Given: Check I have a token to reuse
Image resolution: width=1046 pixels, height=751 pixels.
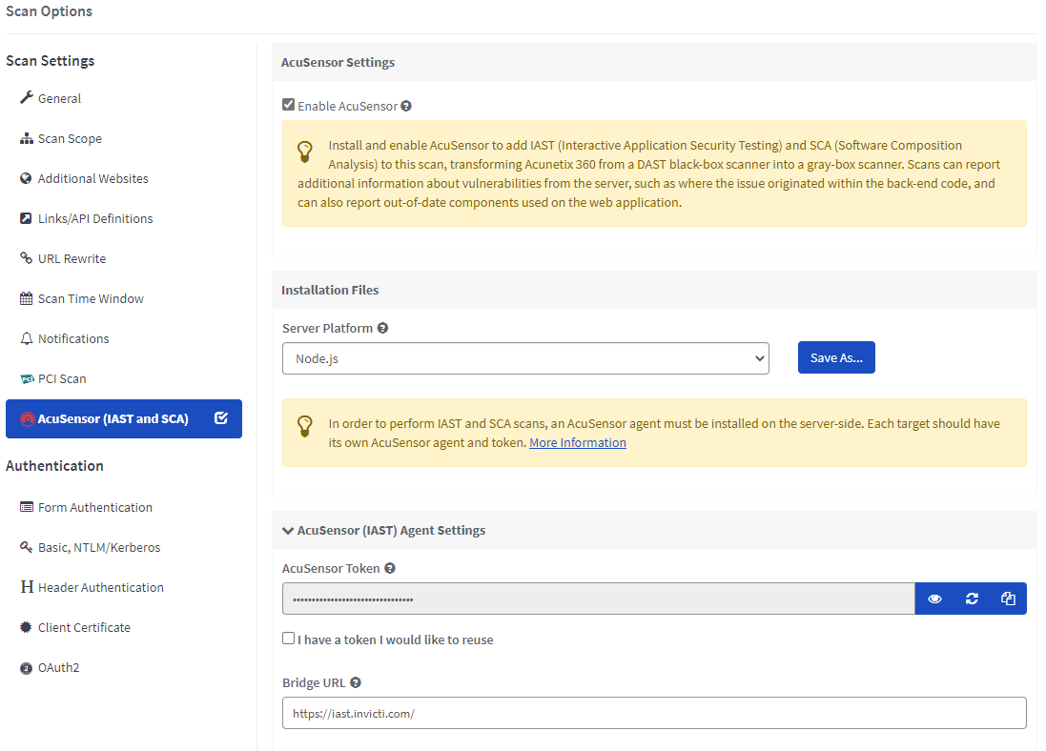Looking at the screenshot, I should click(288, 639).
